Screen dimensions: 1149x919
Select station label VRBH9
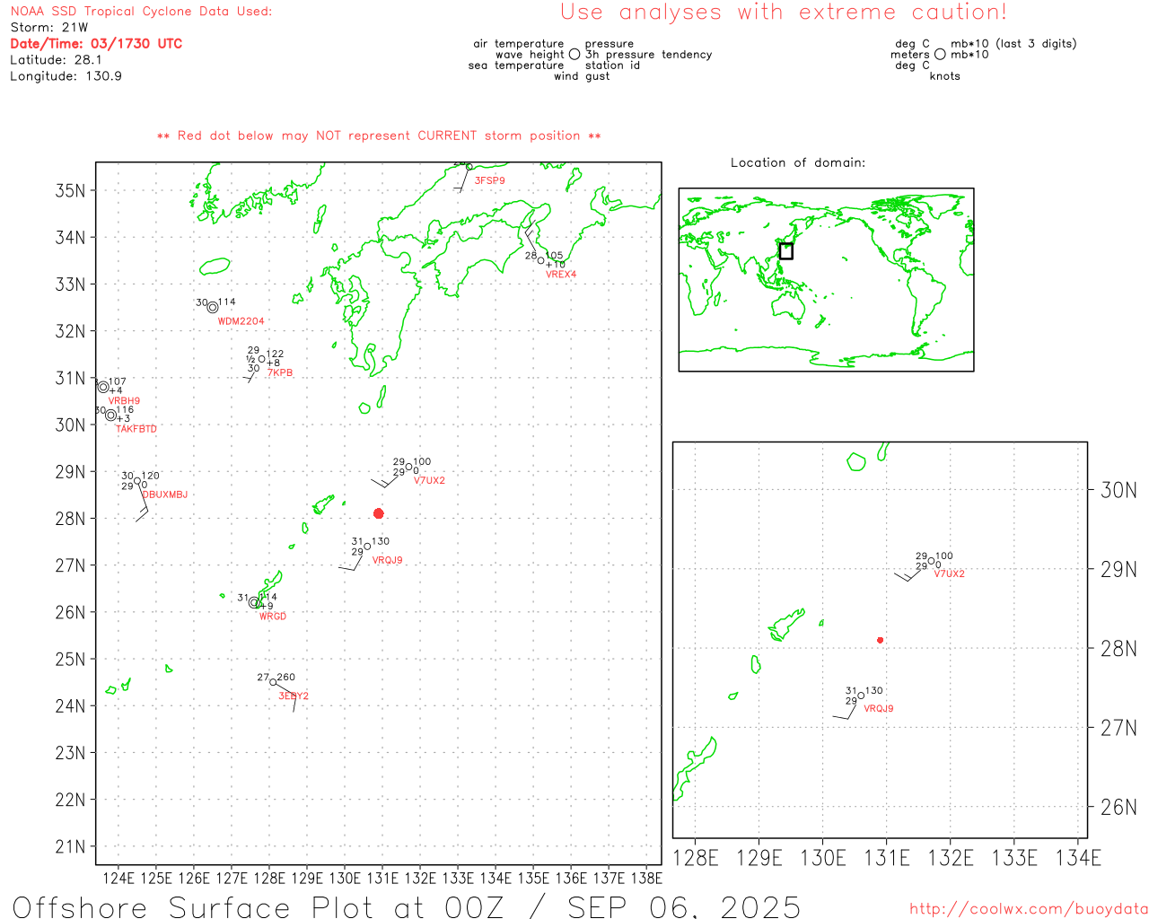(x=124, y=401)
